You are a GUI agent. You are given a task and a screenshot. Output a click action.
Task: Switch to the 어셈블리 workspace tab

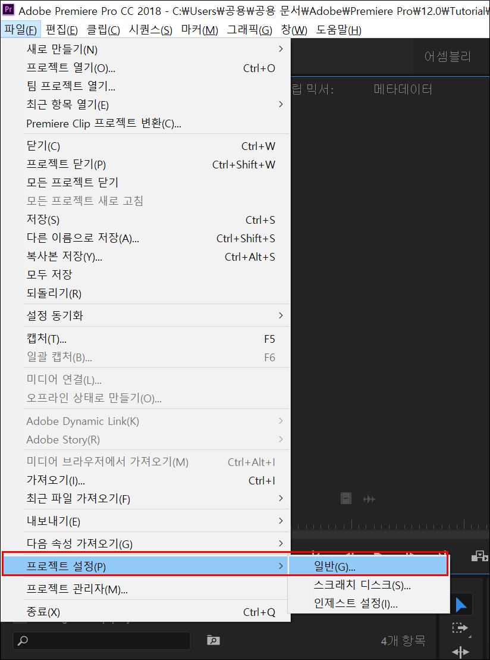448,57
